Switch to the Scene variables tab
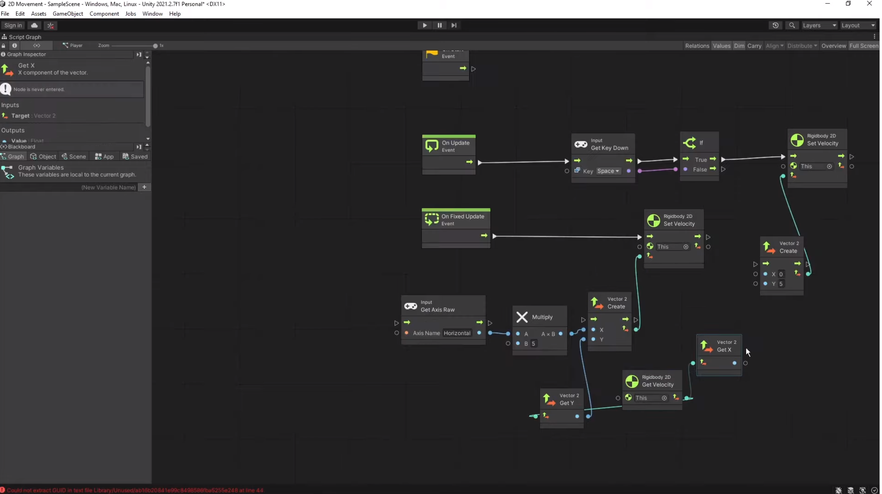The width and height of the screenshot is (882, 494). pos(74,157)
